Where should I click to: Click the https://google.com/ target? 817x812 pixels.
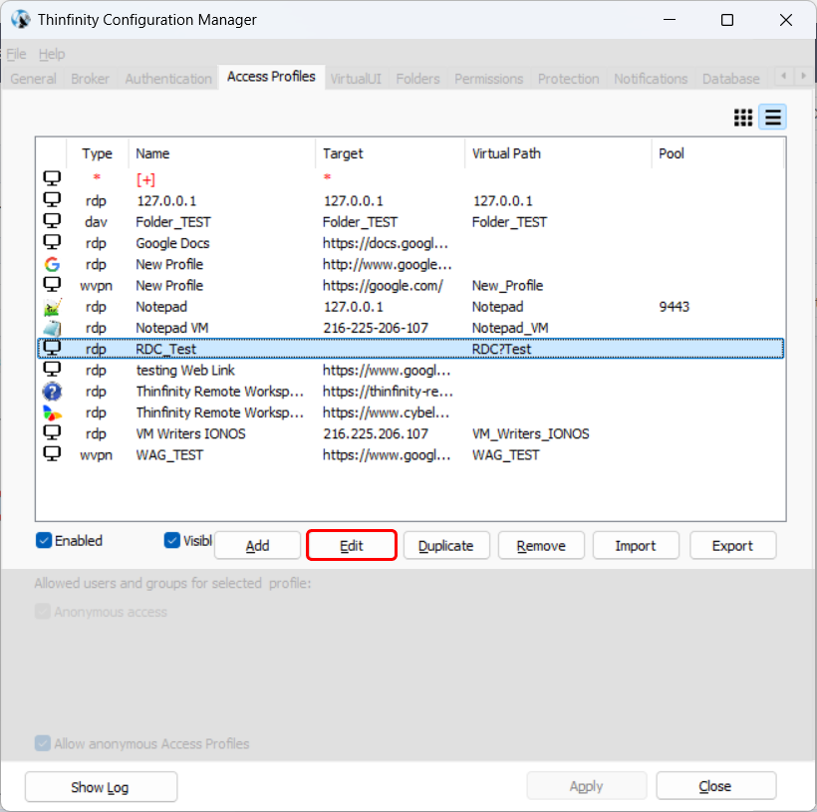[383, 286]
